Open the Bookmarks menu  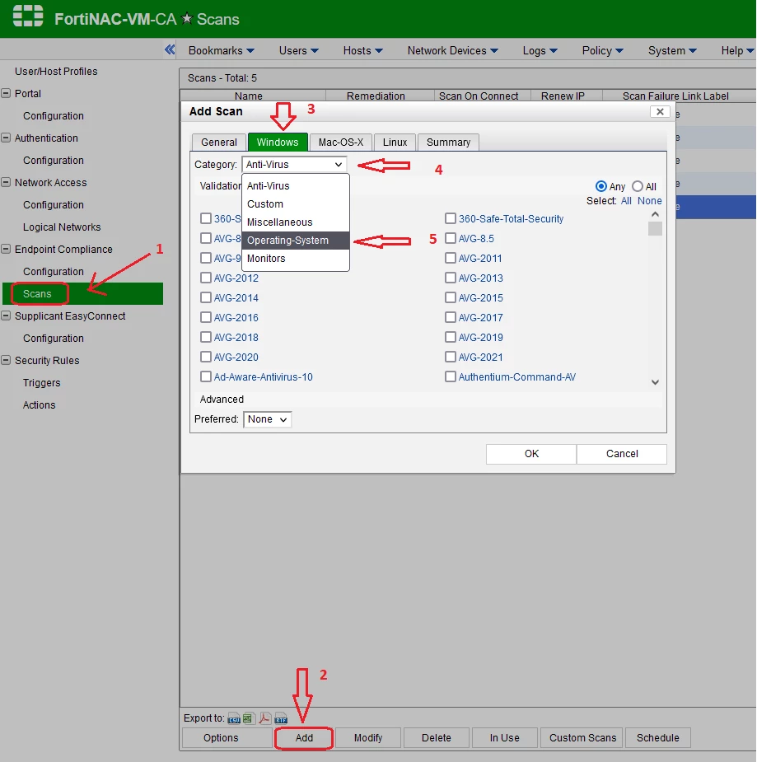[221, 50]
